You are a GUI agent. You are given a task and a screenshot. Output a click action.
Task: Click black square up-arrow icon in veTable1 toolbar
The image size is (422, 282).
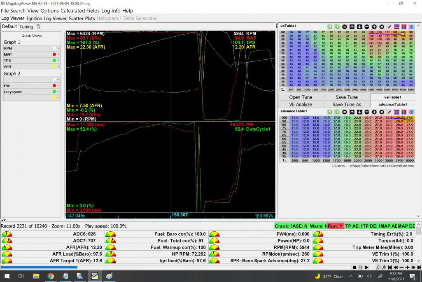tap(352, 27)
